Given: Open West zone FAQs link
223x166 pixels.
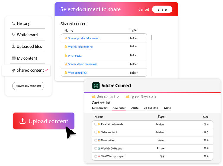Looking at the screenshot, I should [x=78, y=73].
